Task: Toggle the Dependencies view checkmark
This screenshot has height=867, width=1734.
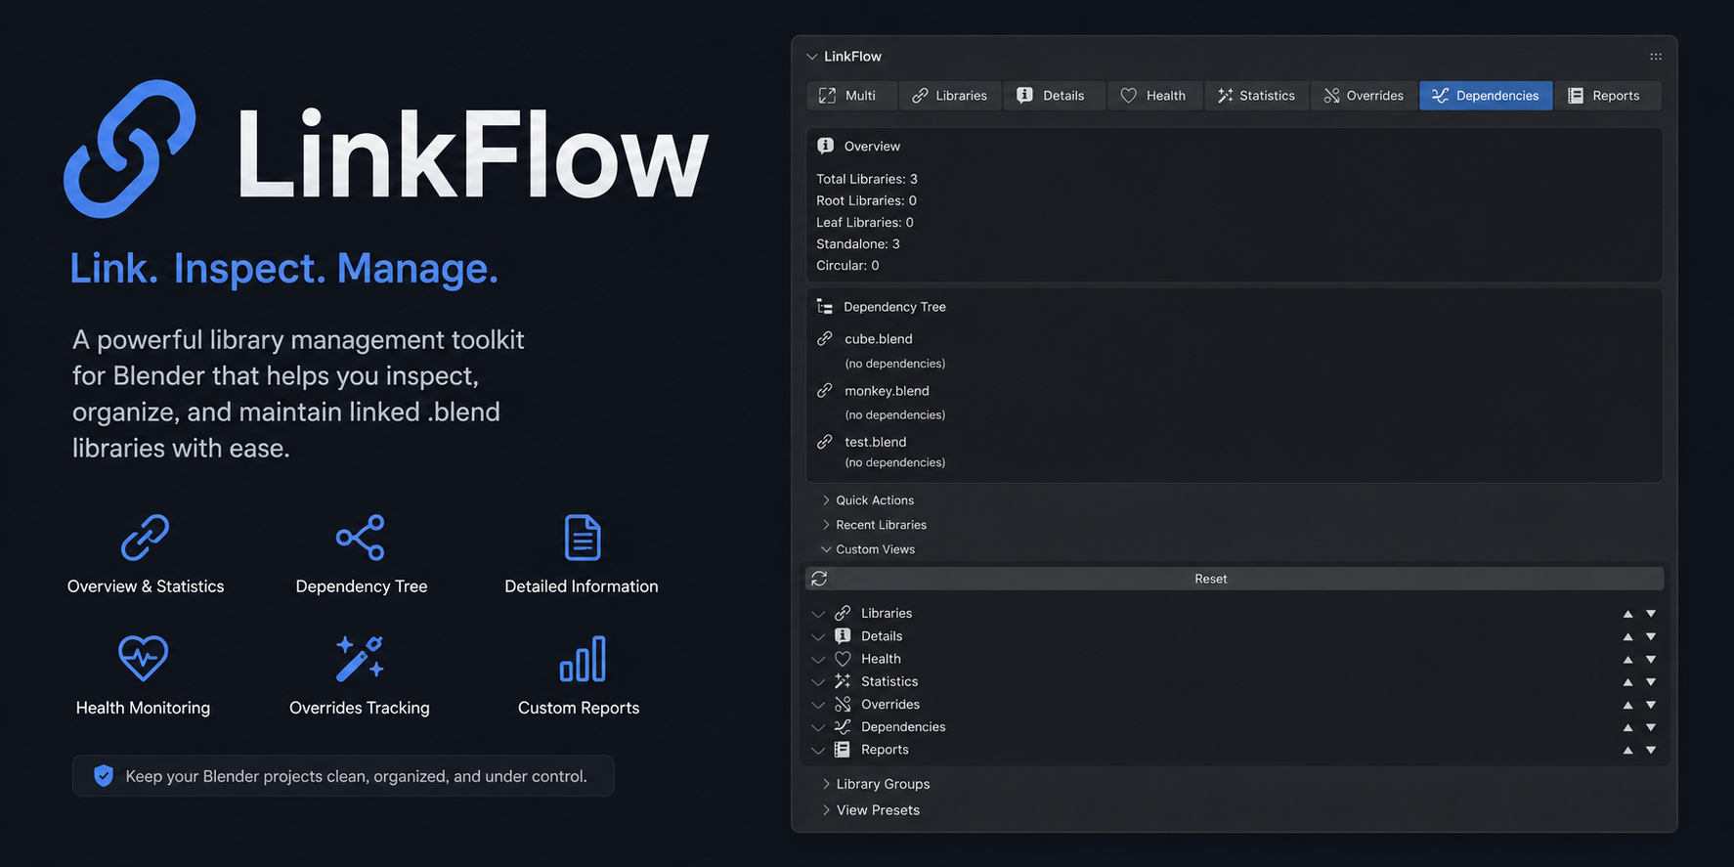Action: point(818,727)
